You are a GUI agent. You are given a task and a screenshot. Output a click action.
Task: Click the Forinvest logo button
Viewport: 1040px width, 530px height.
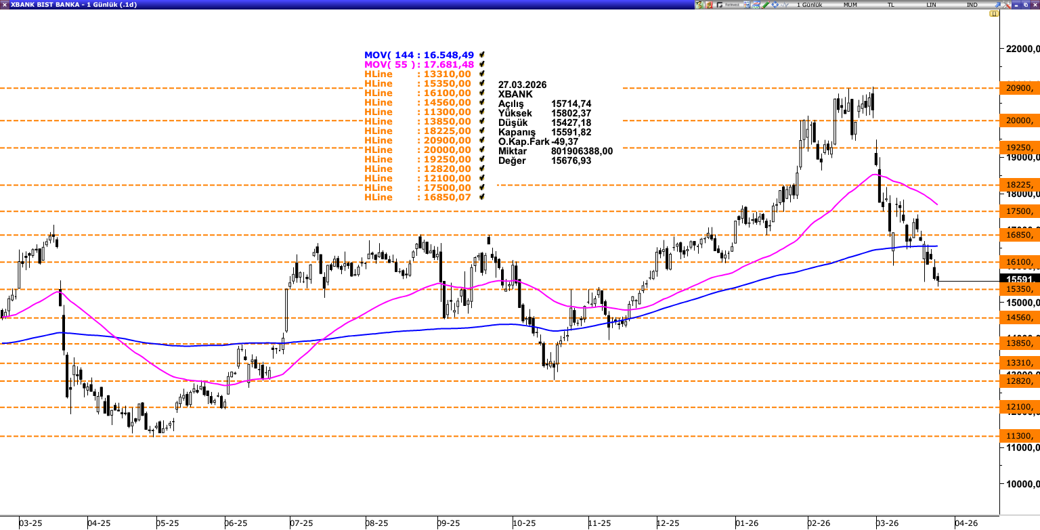(727, 5)
